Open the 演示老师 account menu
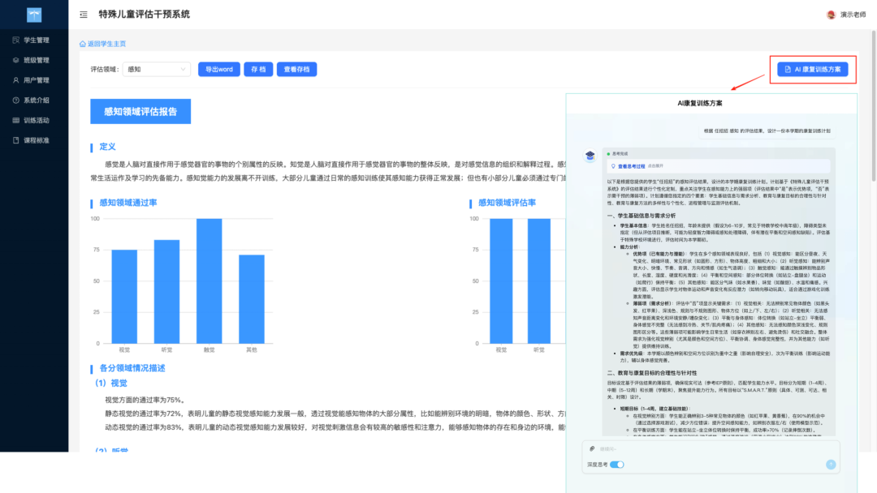 (853, 15)
